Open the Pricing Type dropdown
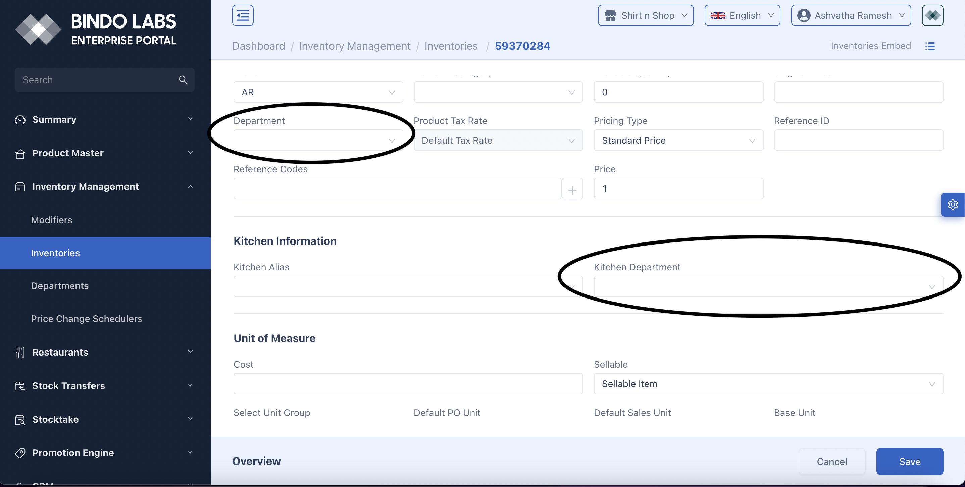The image size is (965, 487). point(678,141)
